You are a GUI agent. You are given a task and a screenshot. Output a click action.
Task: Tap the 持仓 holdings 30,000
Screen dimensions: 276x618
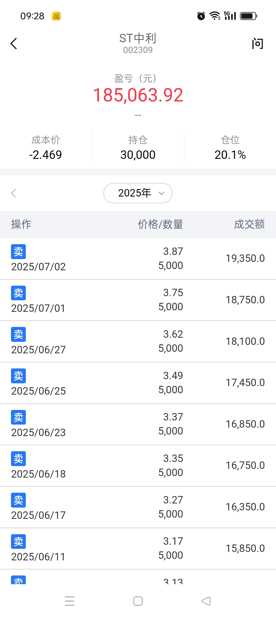(138, 155)
